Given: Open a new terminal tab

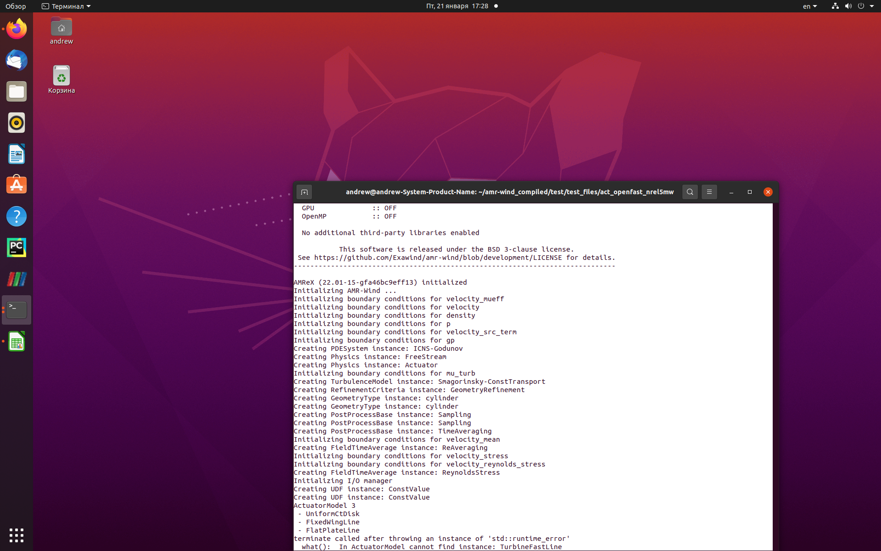Looking at the screenshot, I should pos(304,192).
